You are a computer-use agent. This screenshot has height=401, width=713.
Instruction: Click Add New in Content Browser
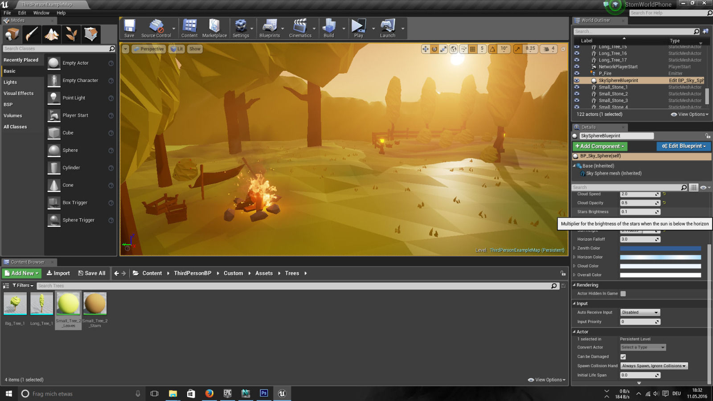pyautogui.click(x=22, y=274)
